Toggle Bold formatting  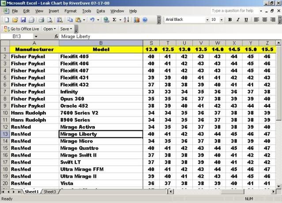click(230, 20)
